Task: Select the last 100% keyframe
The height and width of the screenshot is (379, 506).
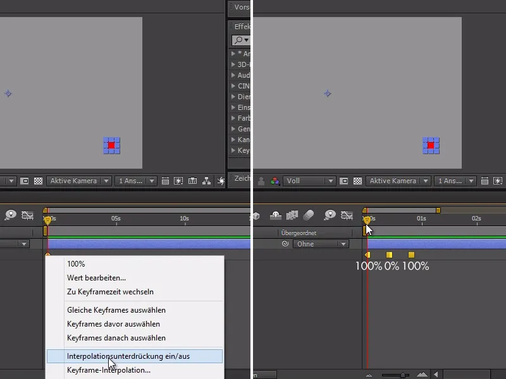Action: [x=411, y=255]
